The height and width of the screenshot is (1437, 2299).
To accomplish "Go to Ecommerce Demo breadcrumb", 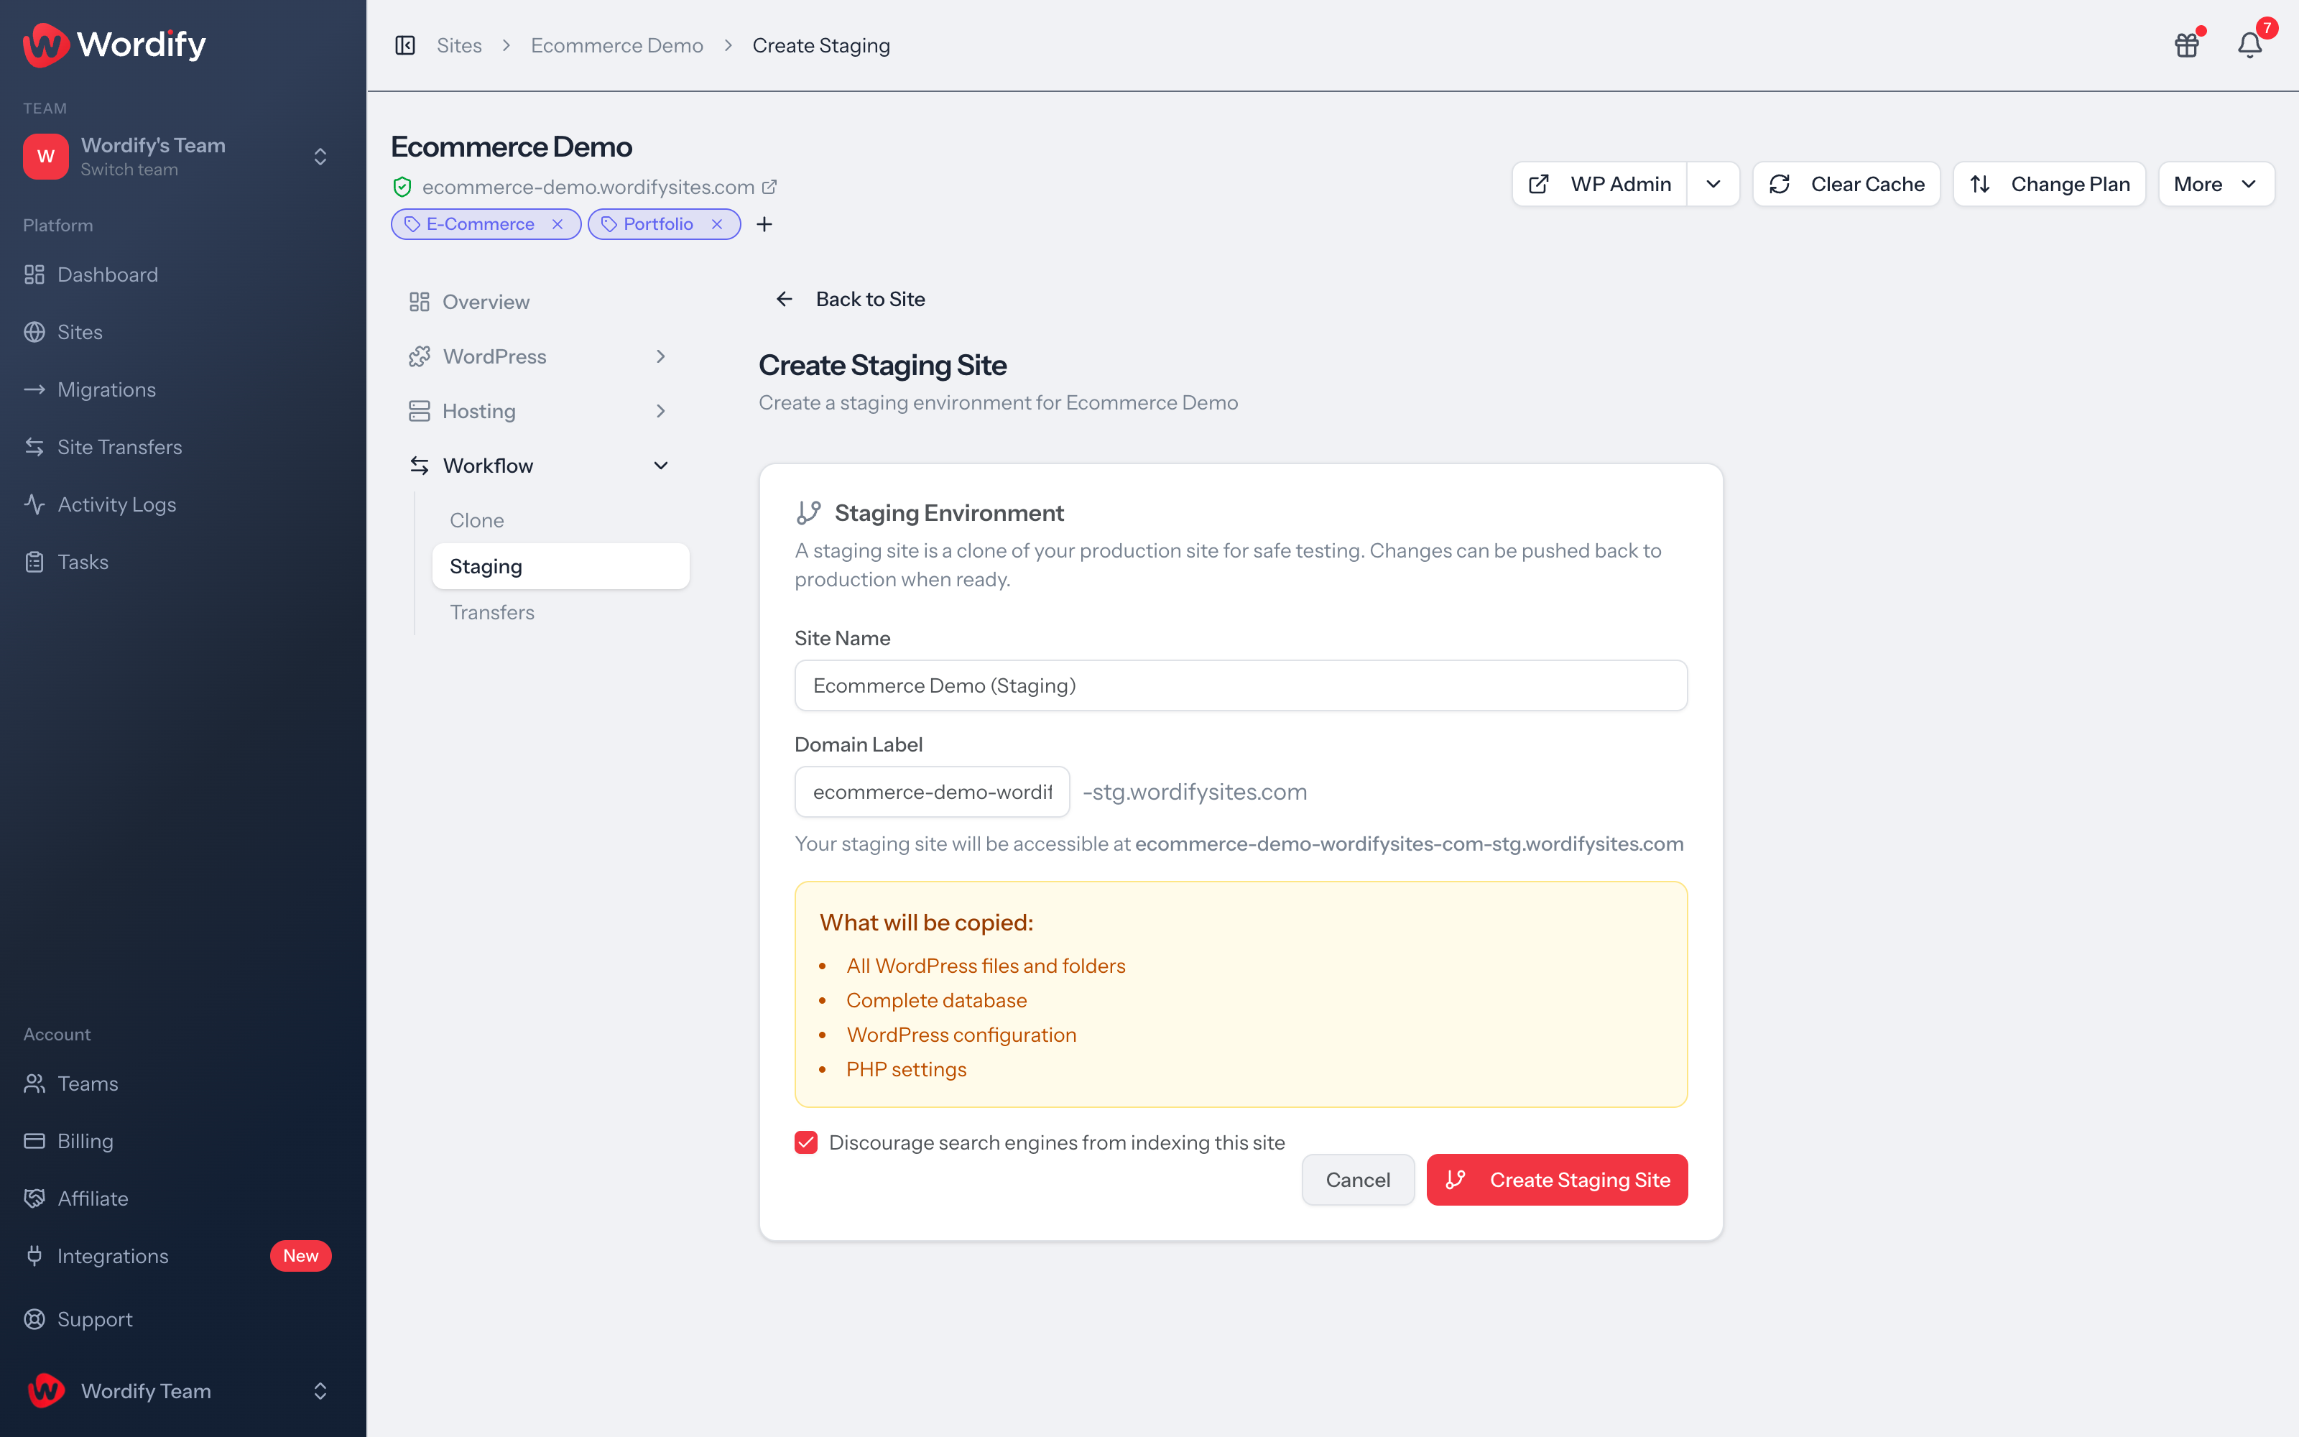I will pos(616,45).
